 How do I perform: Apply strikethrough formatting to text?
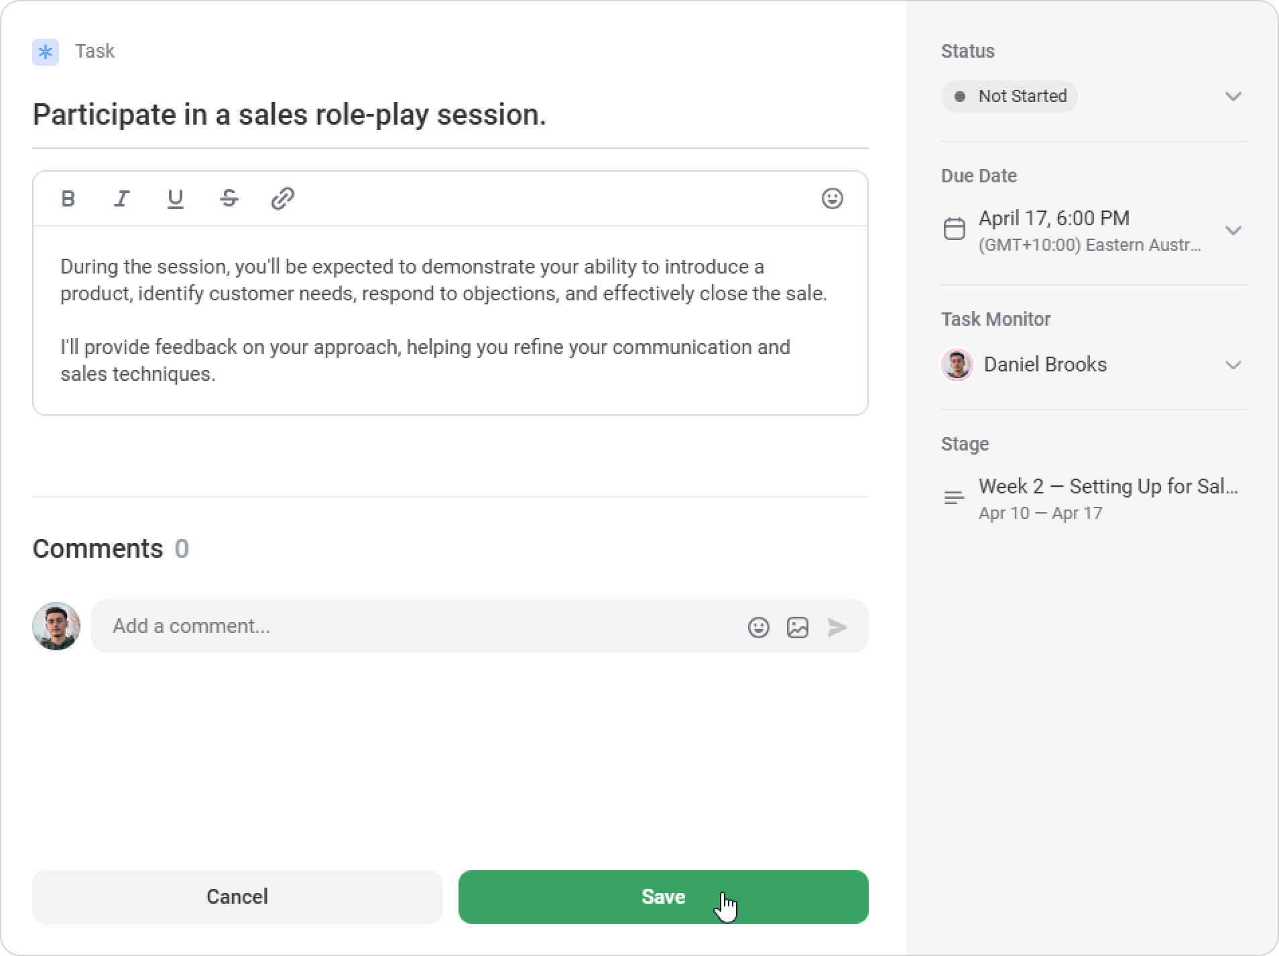point(229,198)
